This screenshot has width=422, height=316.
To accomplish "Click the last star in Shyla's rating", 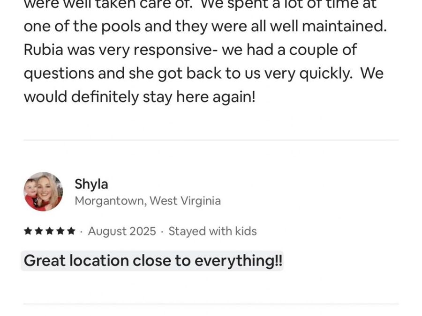I will pyautogui.click(x=71, y=231).
